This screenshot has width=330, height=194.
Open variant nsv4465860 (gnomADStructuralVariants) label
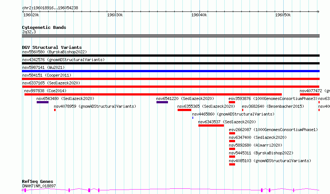[233, 114]
